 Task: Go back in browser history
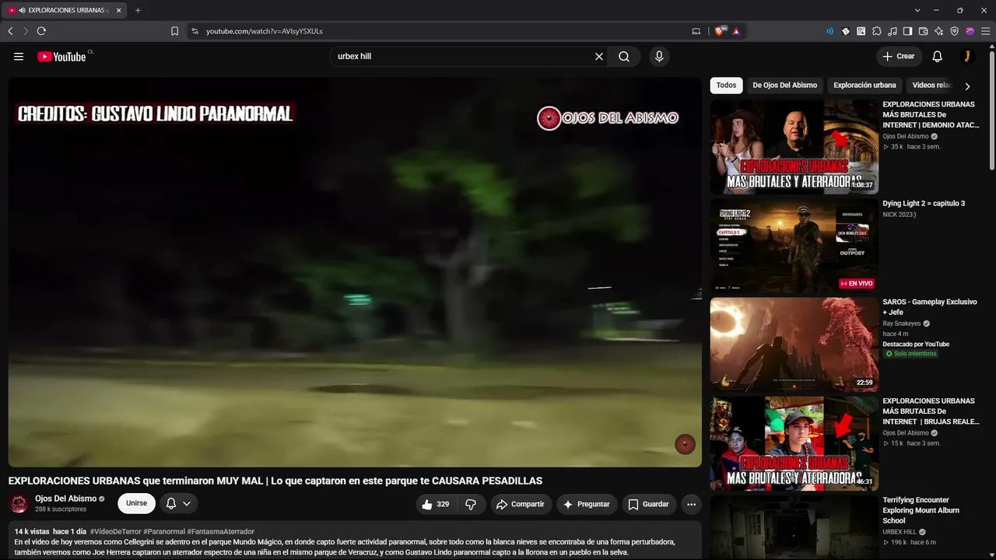[x=10, y=31]
